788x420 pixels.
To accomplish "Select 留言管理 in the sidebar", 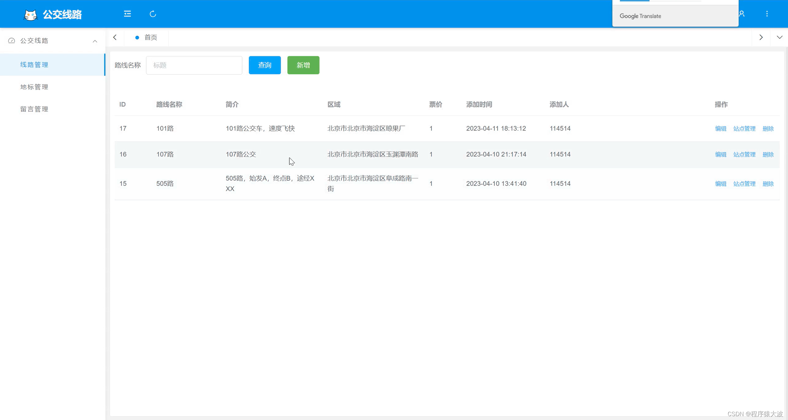I will [x=34, y=109].
